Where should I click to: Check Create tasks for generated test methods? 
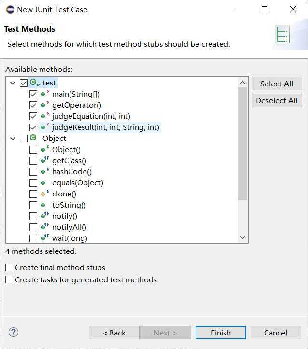click(9, 279)
